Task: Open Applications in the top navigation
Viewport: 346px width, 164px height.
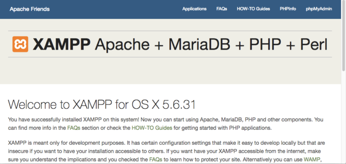Action: point(194,9)
